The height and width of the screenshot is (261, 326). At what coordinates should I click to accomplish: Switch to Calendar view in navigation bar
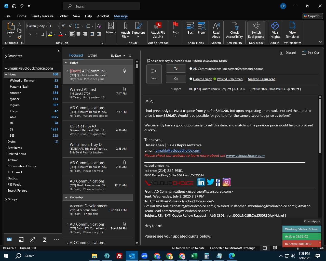click(x=21, y=239)
